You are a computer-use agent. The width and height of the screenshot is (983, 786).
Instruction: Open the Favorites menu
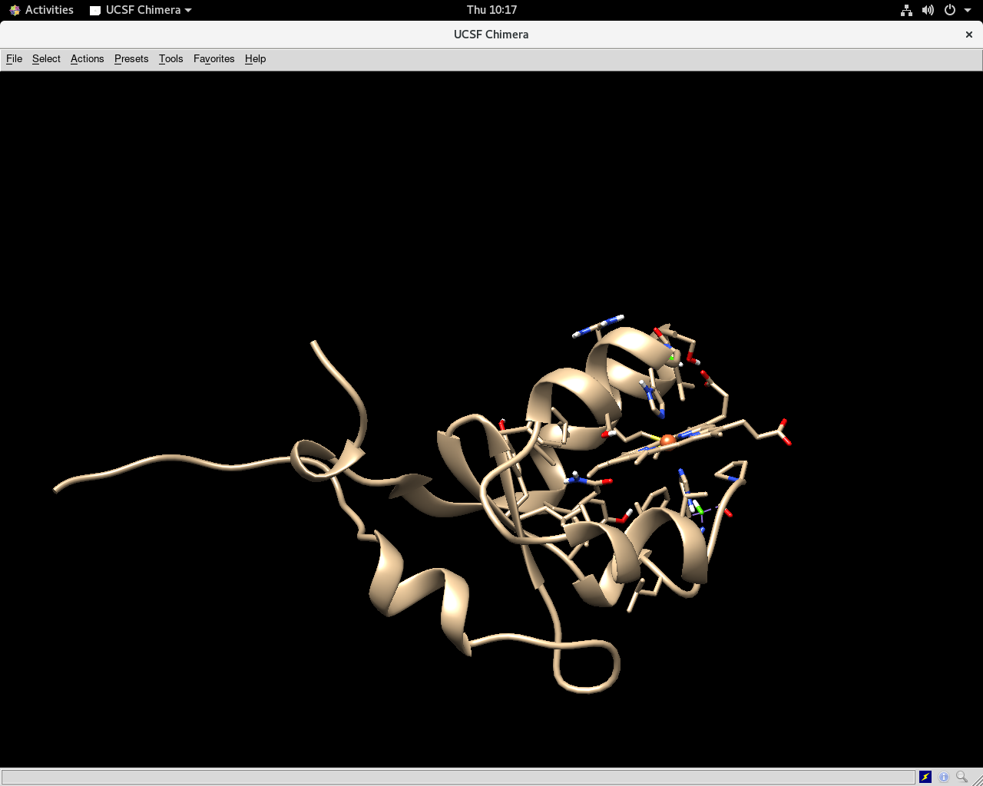tap(213, 59)
